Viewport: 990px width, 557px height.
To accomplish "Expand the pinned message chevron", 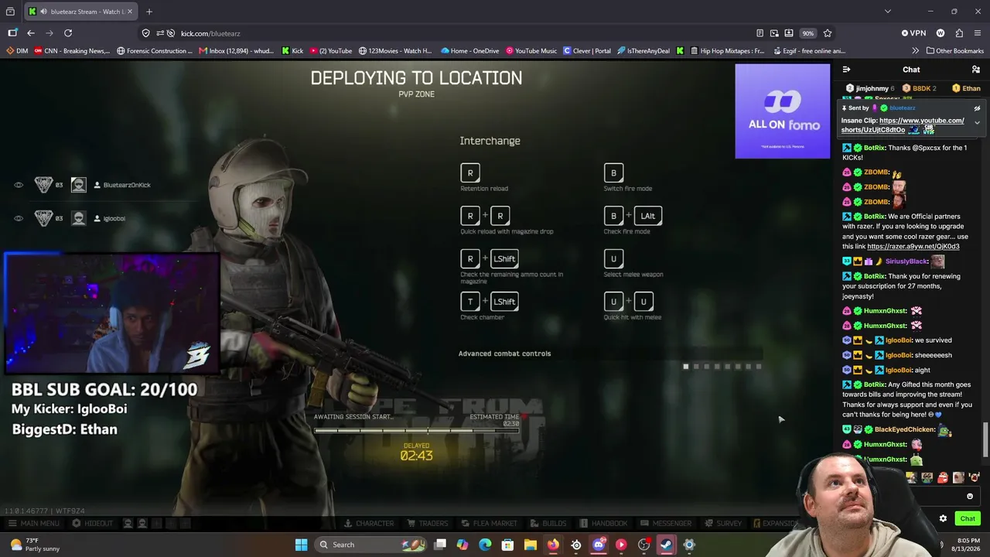I will pyautogui.click(x=977, y=122).
